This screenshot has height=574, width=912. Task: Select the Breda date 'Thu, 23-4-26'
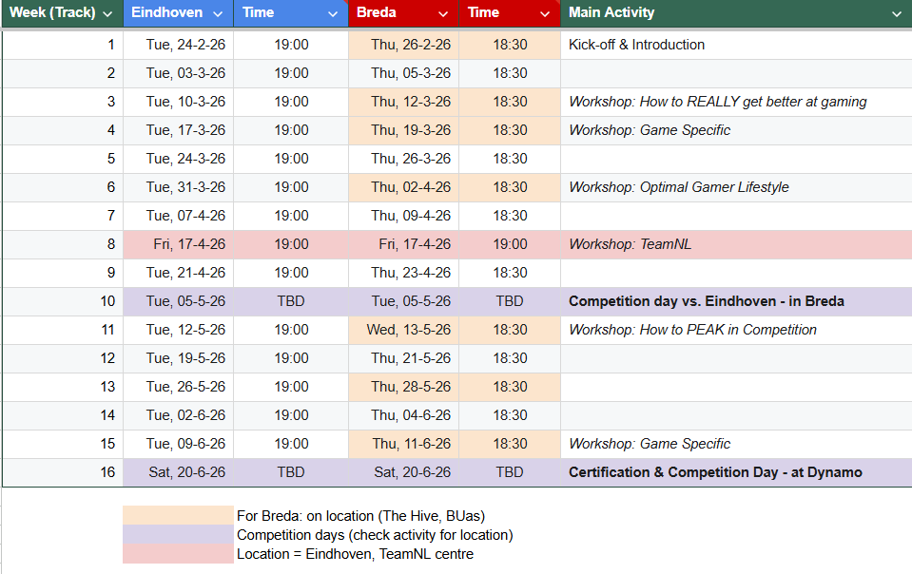pos(403,273)
